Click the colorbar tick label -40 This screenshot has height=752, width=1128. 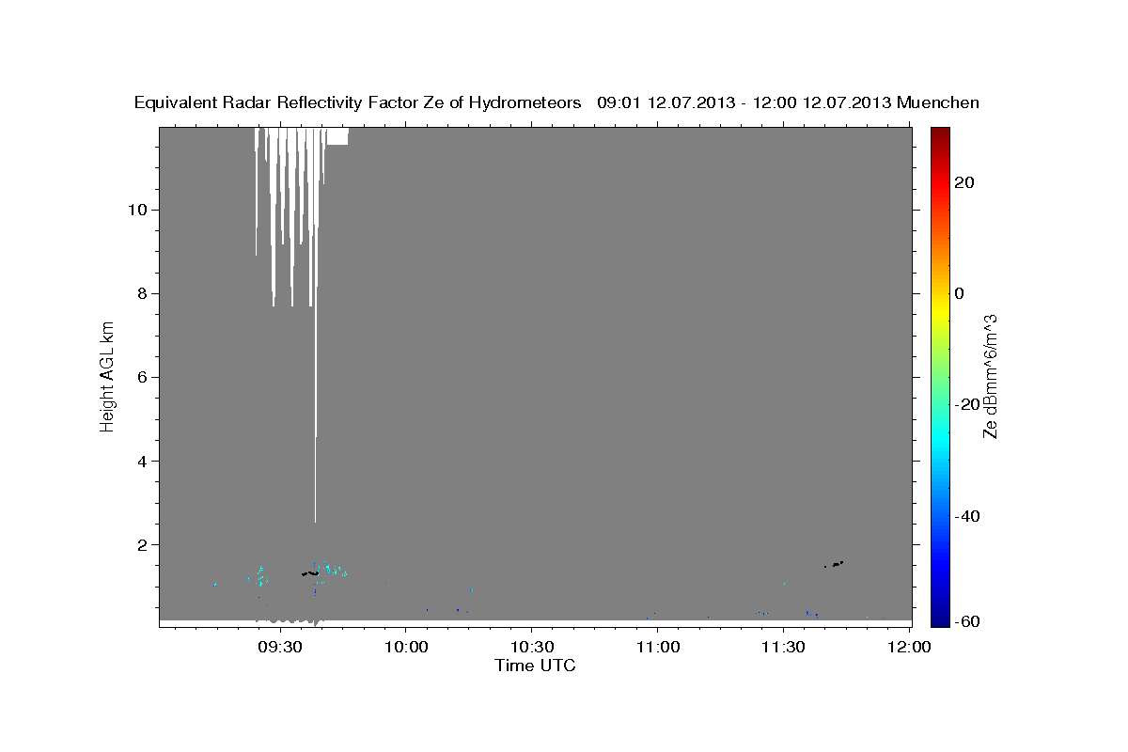(965, 515)
